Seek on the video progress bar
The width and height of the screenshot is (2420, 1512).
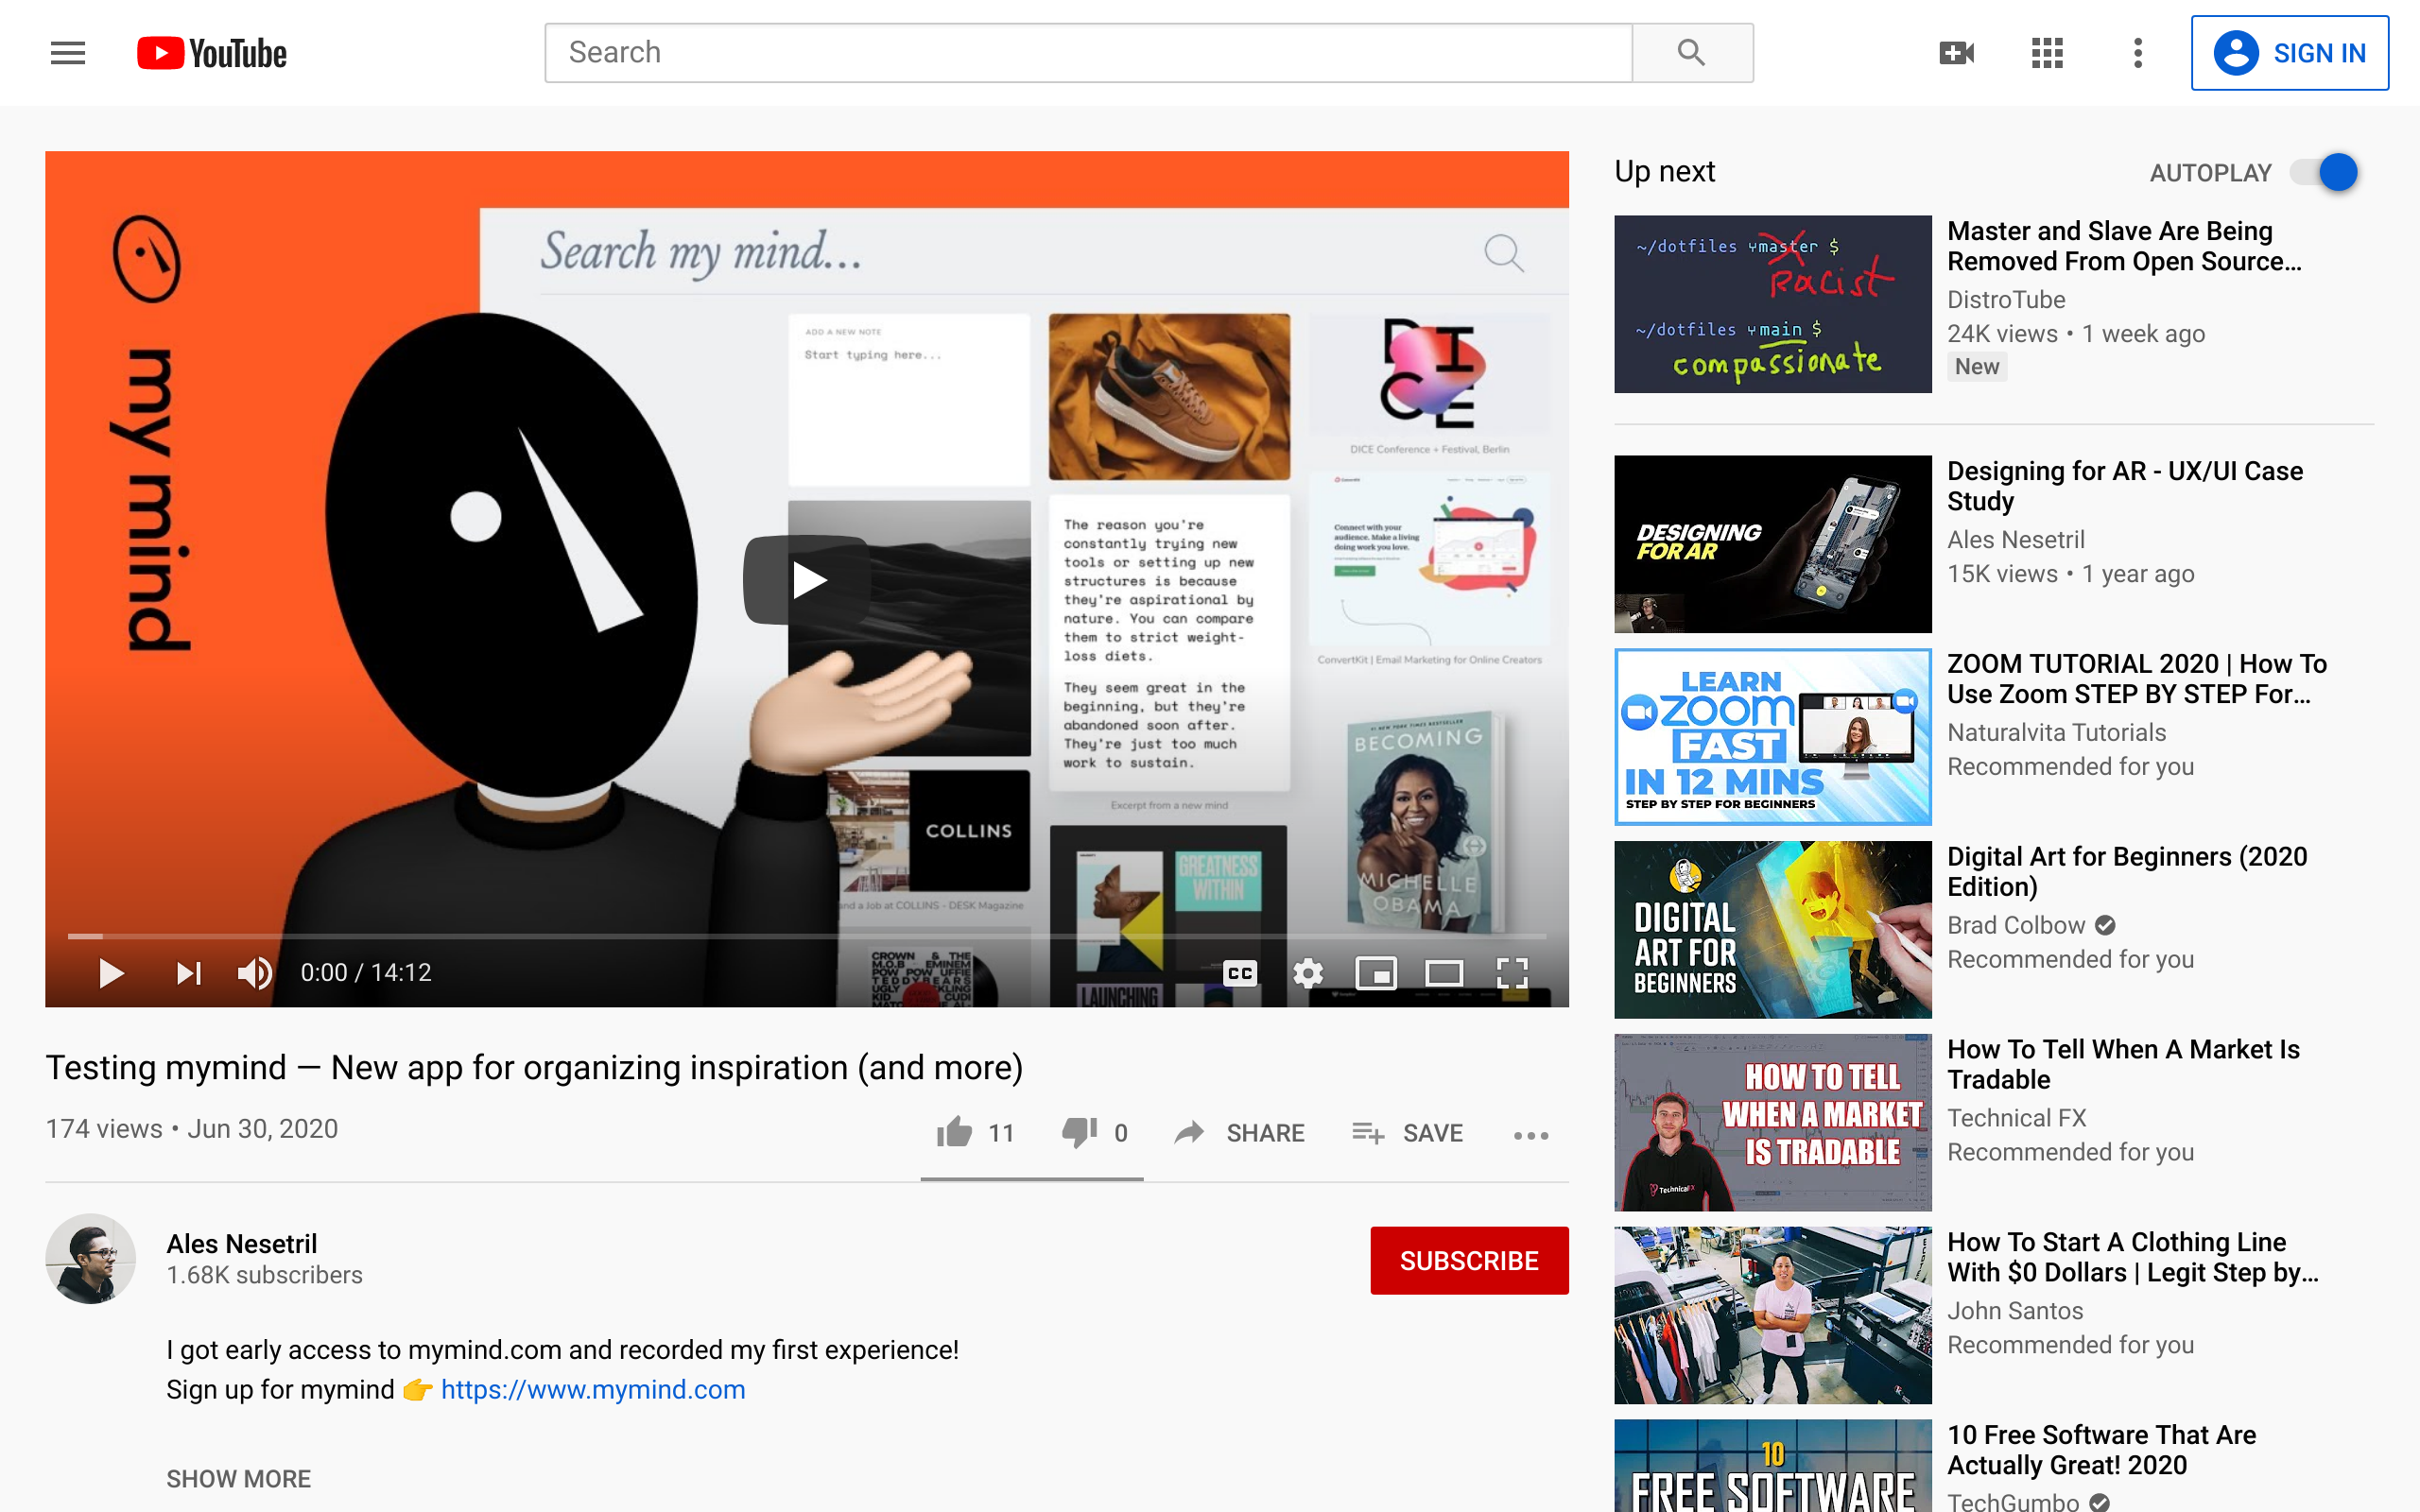tap(807, 936)
